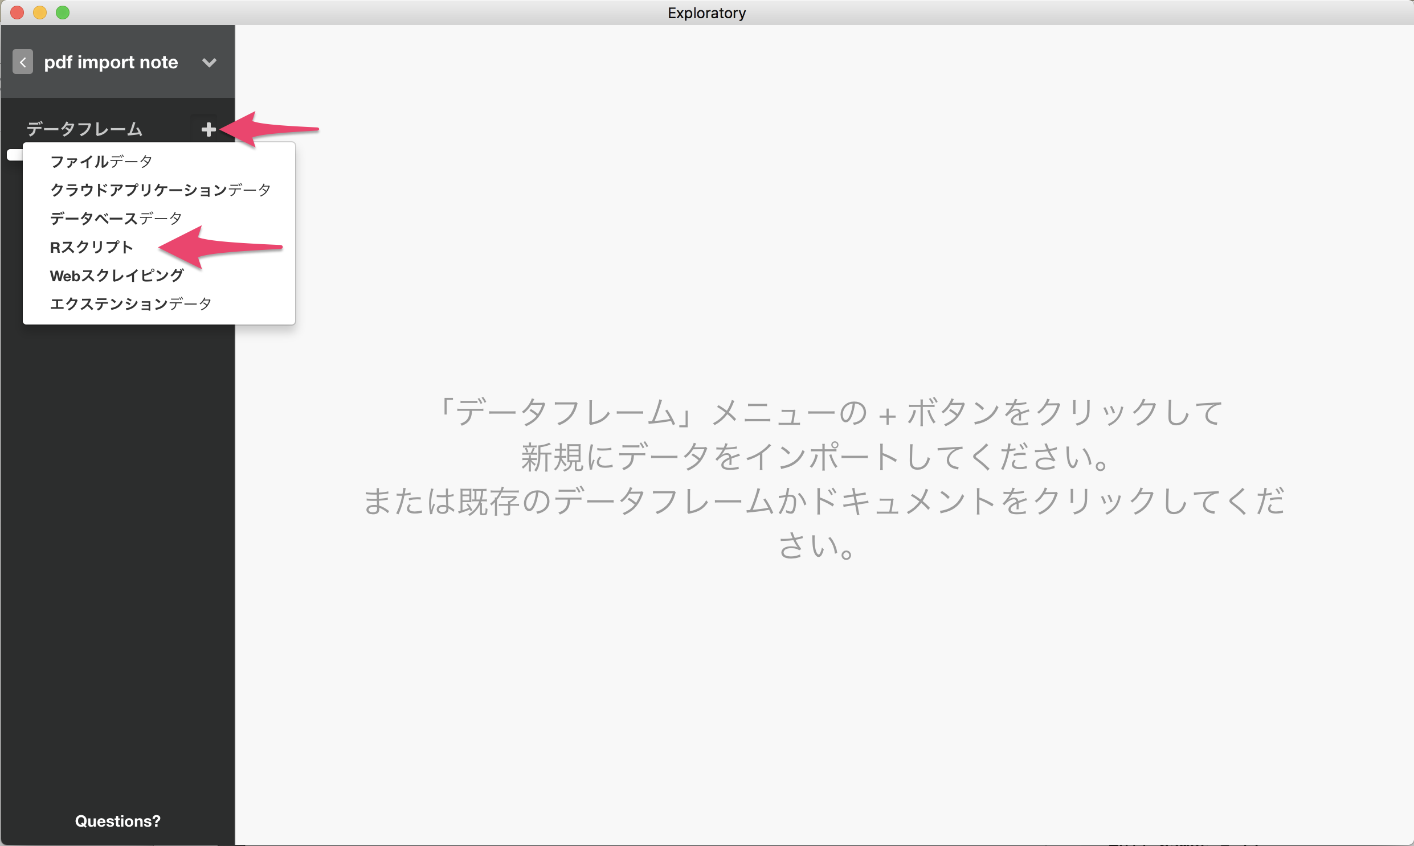Choose Webスクレイピング from the menu
Viewport: 1414px width, 846px height.
(117, 276)
